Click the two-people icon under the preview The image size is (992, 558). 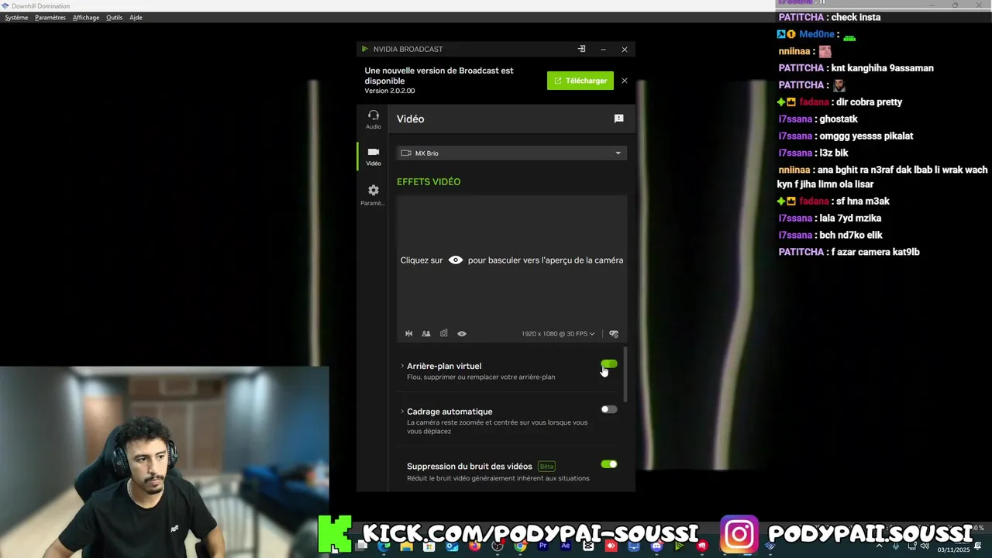coord(426,333)
